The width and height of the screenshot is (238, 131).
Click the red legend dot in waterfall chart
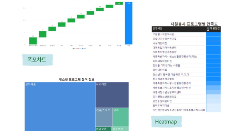tap(78, 49)
